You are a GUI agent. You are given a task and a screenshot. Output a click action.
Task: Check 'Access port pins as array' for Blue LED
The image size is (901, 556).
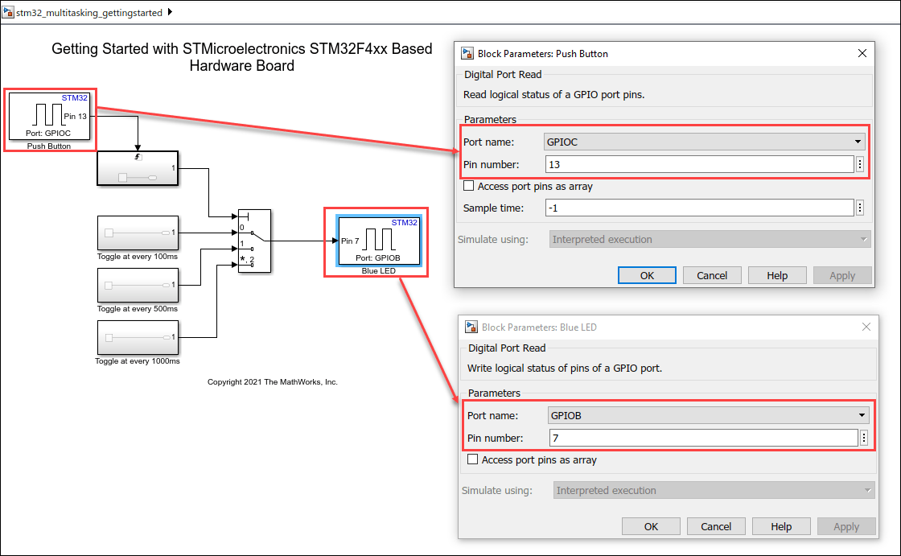coord(473,460)
